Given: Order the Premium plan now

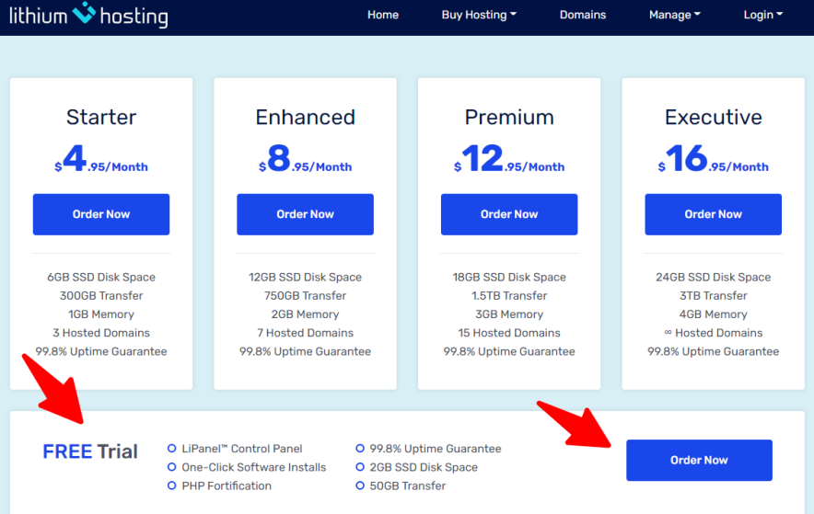Looking at the screenshot, I should pyautogui.click(x=509, y=214).
